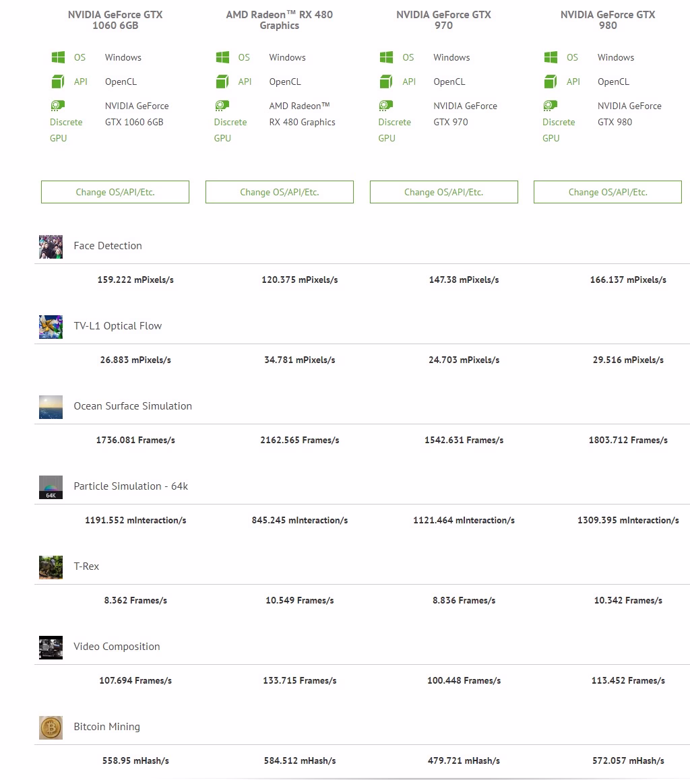690x780 pixels.
Task: Click the discrete GPU icon under GTX 1060 6GB
Action: [x=58, y=106]
